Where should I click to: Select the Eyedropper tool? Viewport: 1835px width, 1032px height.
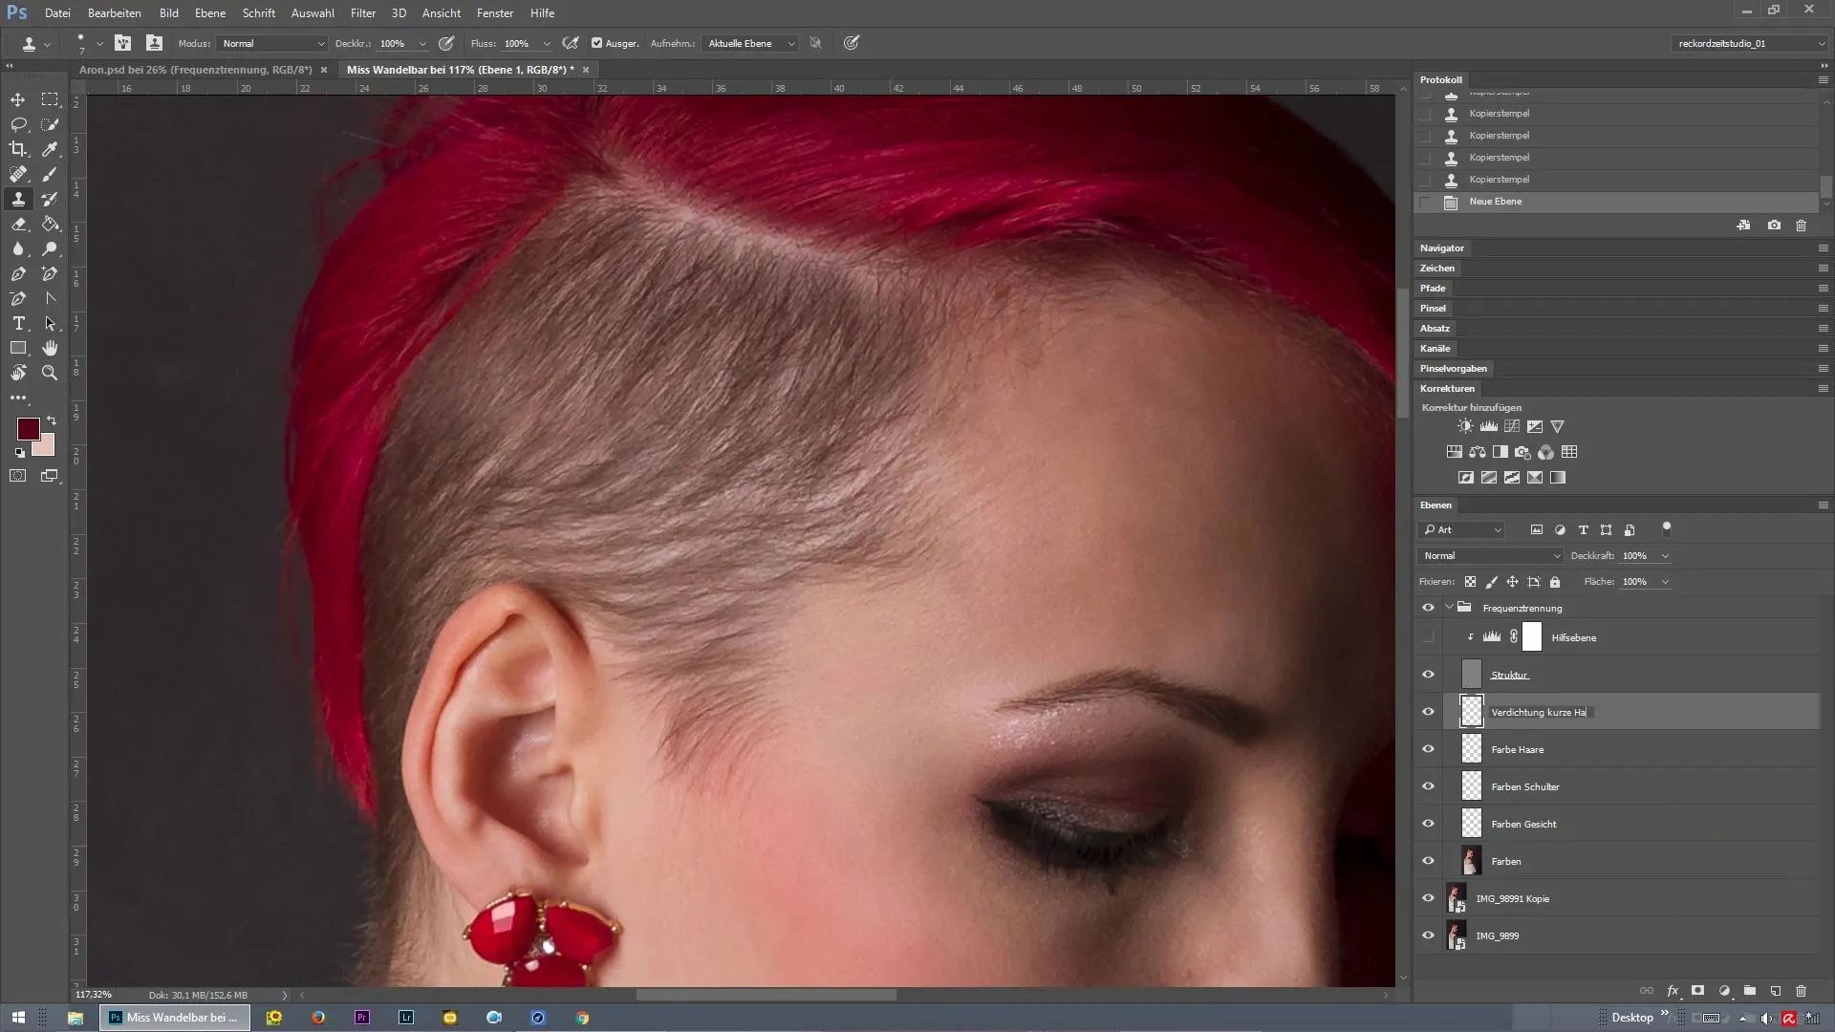click(50, 149)
